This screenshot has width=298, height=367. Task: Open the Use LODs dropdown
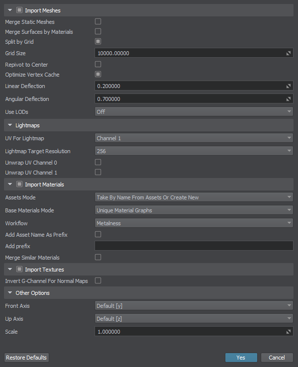(x=194, y=112)
